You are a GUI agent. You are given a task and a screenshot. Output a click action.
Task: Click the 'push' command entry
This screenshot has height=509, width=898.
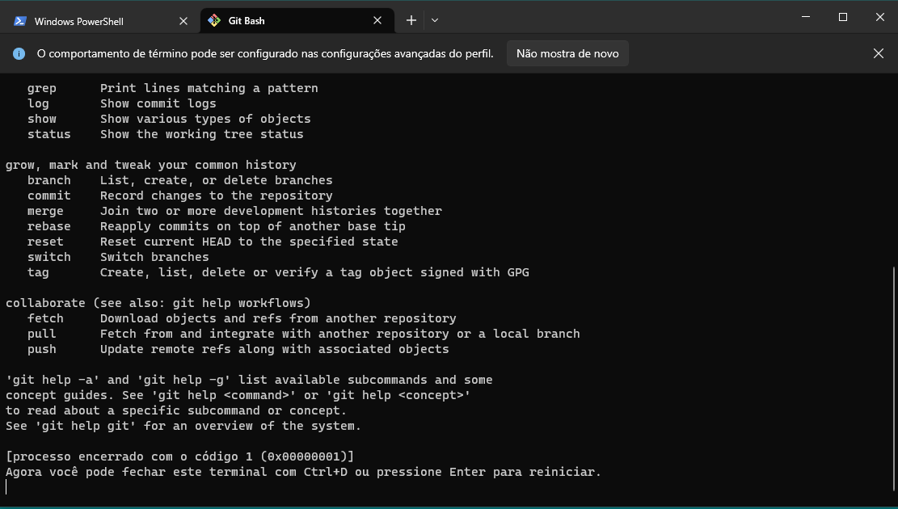click(42, 348)
